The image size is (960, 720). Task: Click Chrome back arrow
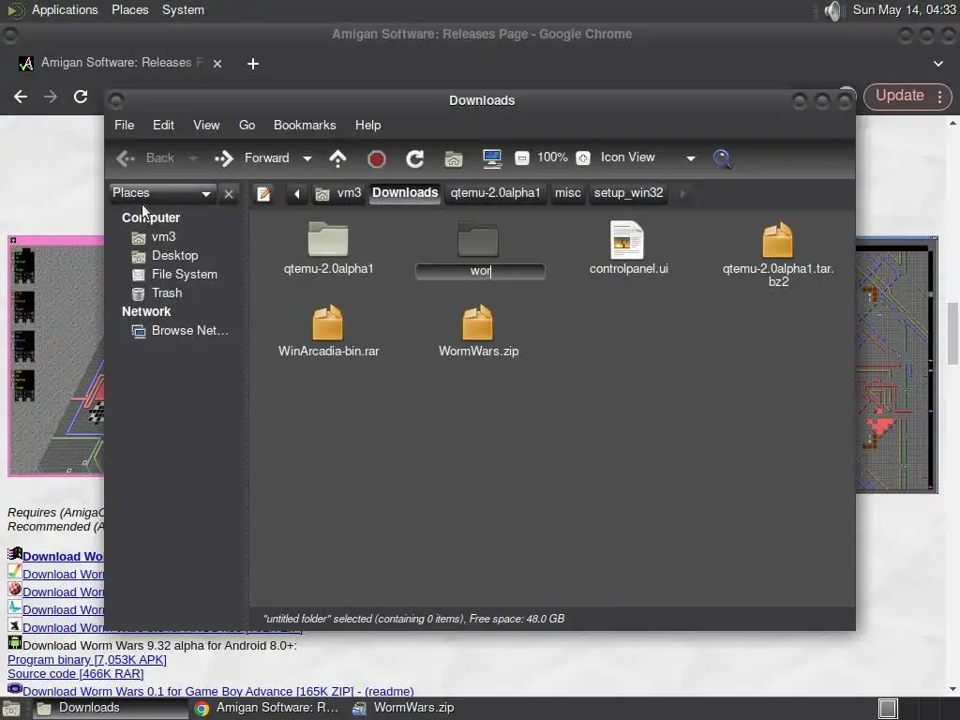click(21, 97)
